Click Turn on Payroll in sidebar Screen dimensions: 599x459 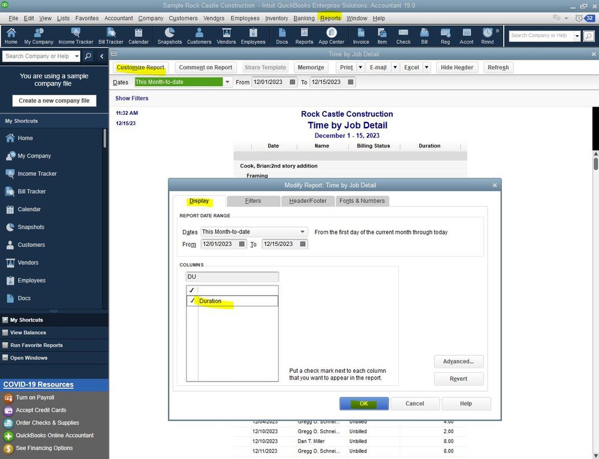click(35, 397)
